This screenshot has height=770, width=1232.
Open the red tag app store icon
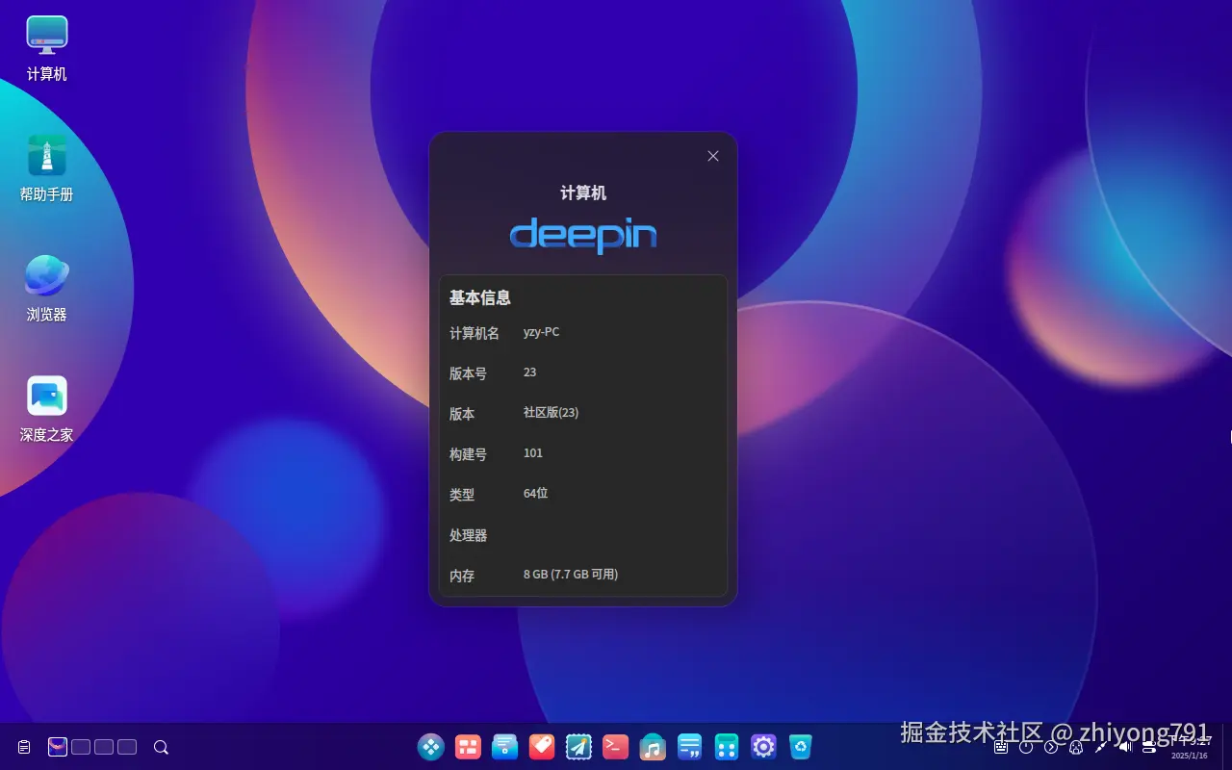point(542,746)
